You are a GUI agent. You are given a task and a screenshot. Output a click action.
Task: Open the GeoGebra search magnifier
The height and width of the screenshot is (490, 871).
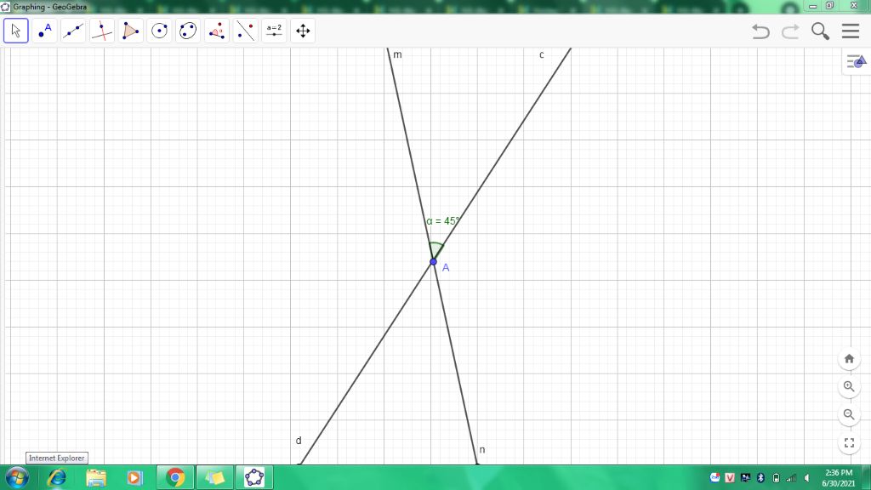pyautogui.click(x=820, y=31)
